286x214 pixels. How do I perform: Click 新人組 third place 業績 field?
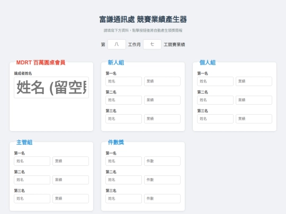(163, 119)
